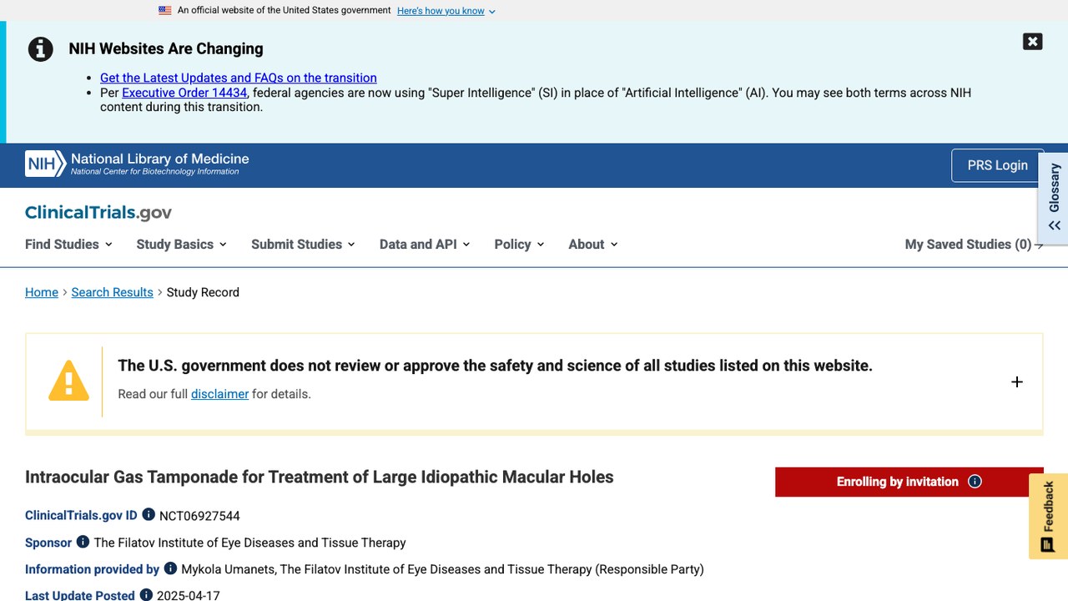Return to Search Results breadcrumb
This screenshot has height=601, width=1068.
(112, 292)
